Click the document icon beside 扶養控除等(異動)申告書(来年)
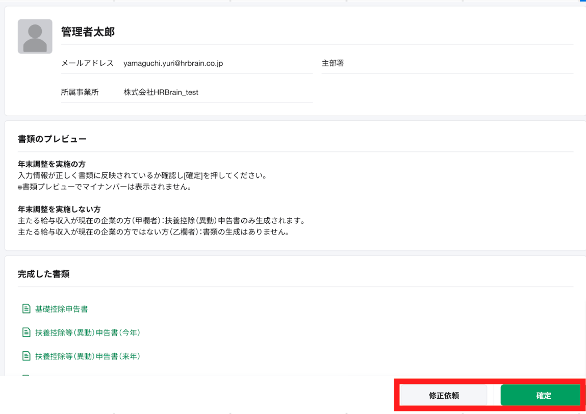Screen dimensions: 586x414 26,356
